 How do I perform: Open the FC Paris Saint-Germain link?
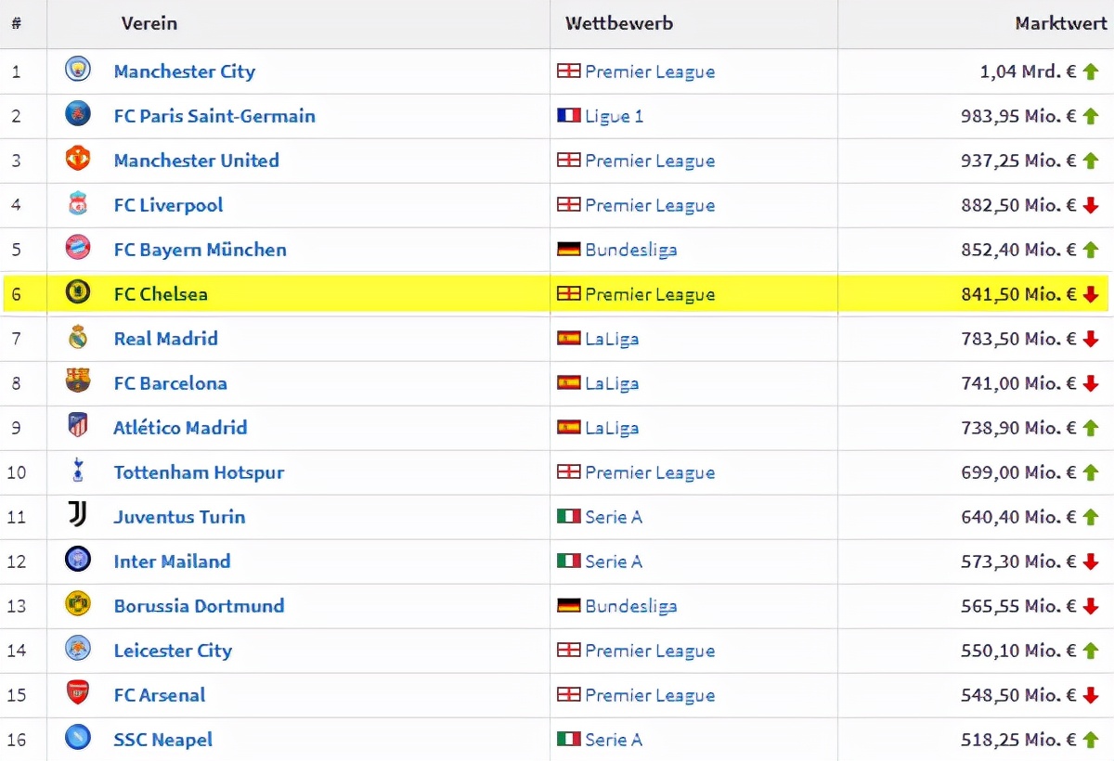pyautogui.click(x=214, y=116)
